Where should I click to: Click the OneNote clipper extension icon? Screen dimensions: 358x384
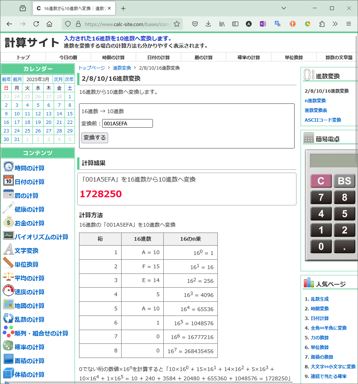point(263,24)
